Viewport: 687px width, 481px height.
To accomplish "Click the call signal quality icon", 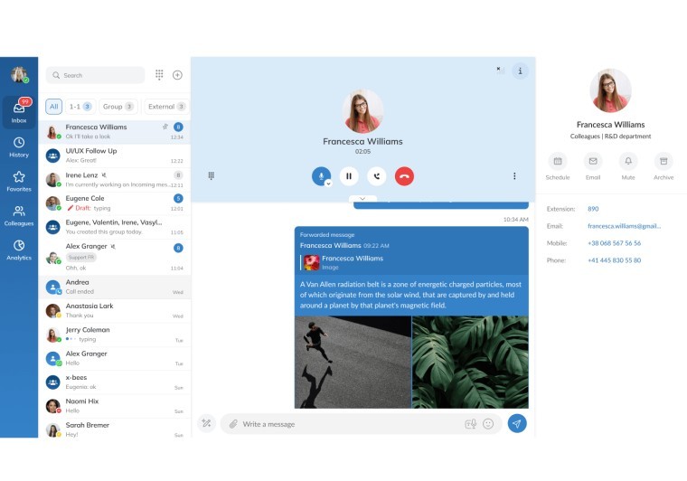I will point(501,71).
